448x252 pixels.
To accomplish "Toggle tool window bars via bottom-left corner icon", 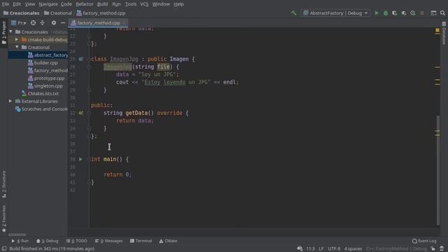I will (x=4, y=248).
